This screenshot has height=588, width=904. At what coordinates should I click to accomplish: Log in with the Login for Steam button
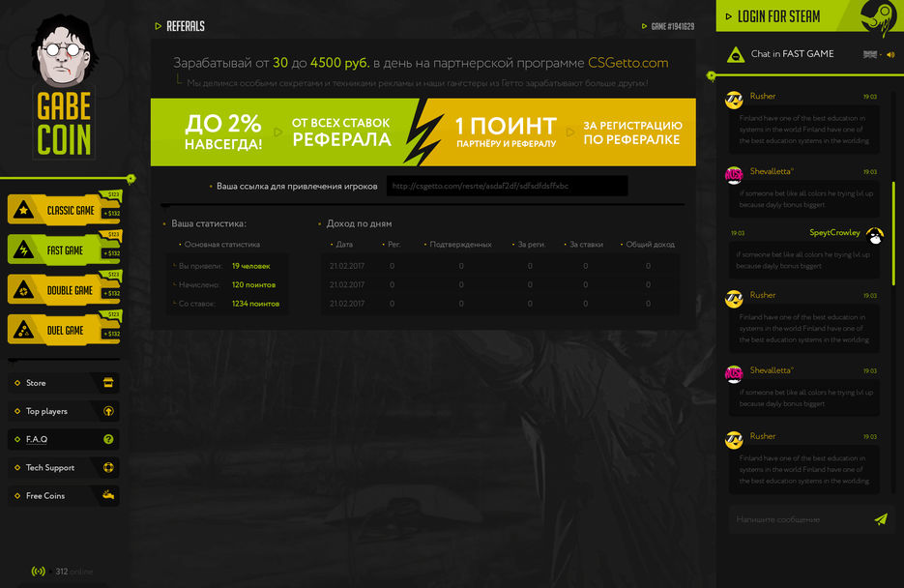click(x=778, y=16)
